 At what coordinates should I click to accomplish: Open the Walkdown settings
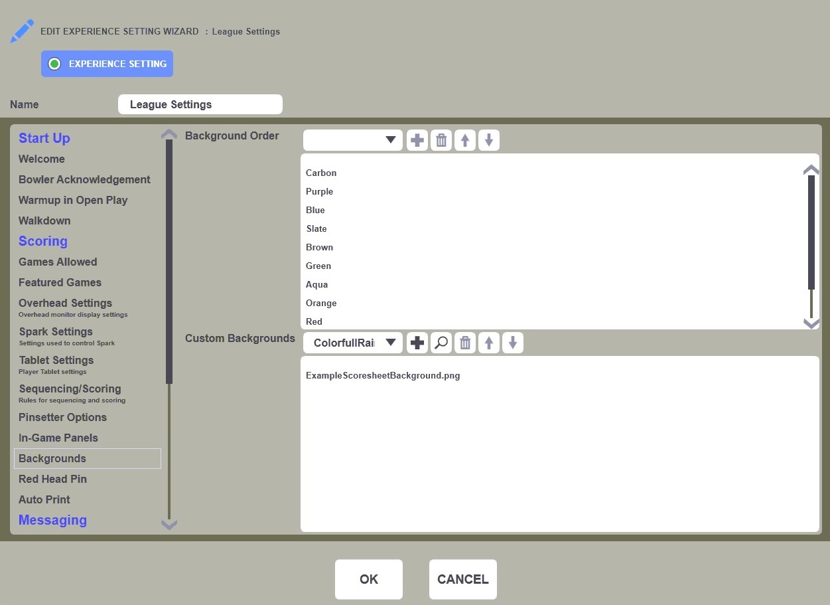tap(44, 220)
